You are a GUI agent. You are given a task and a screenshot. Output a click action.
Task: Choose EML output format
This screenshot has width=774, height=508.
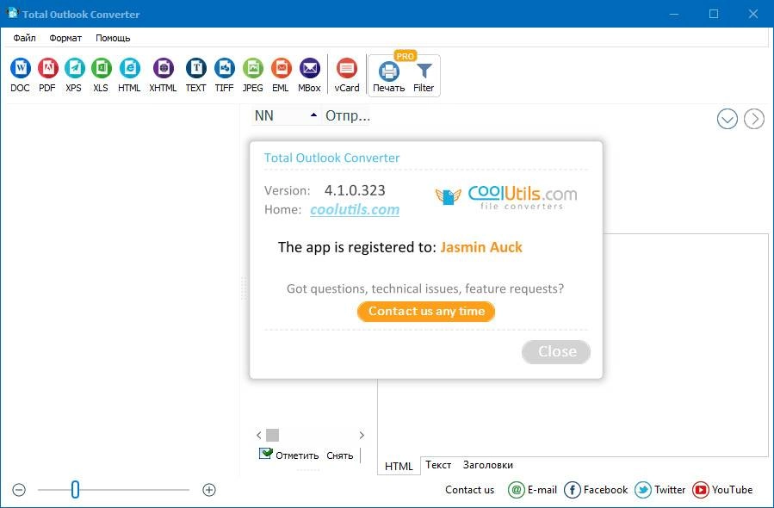tap(281, 68)
